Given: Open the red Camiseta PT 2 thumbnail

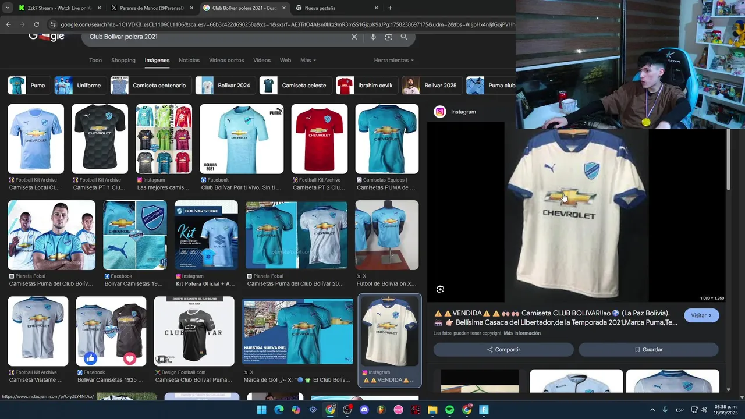Looking at the screenshot, I should [x=320, y=139].
